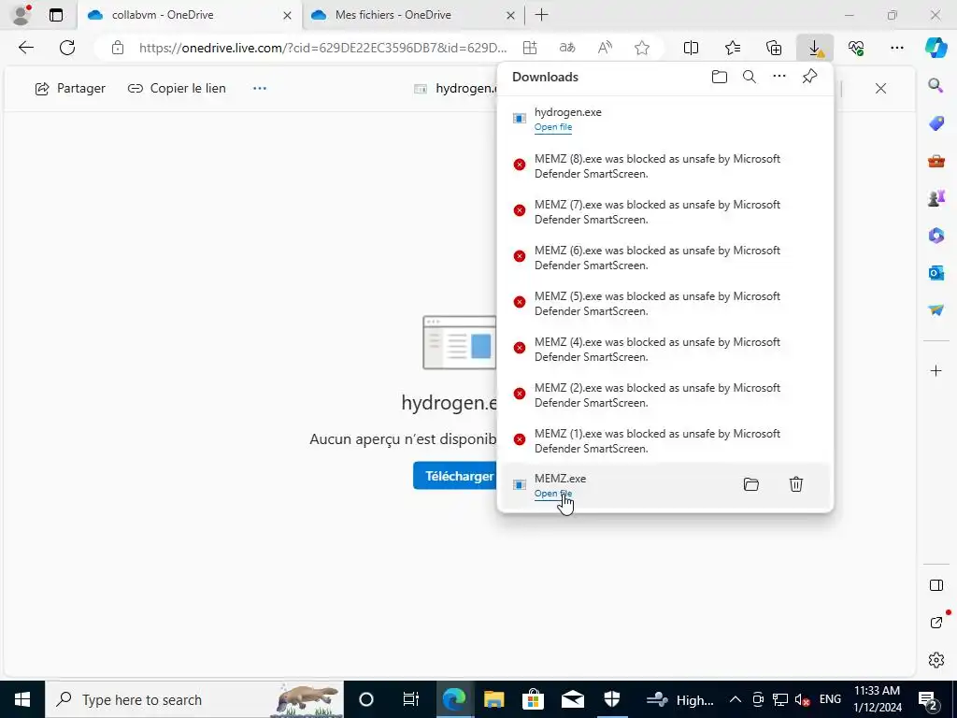This screenshot has height=718, width=957.
Task: Open the Collections icon
Action: pos(773,48)
